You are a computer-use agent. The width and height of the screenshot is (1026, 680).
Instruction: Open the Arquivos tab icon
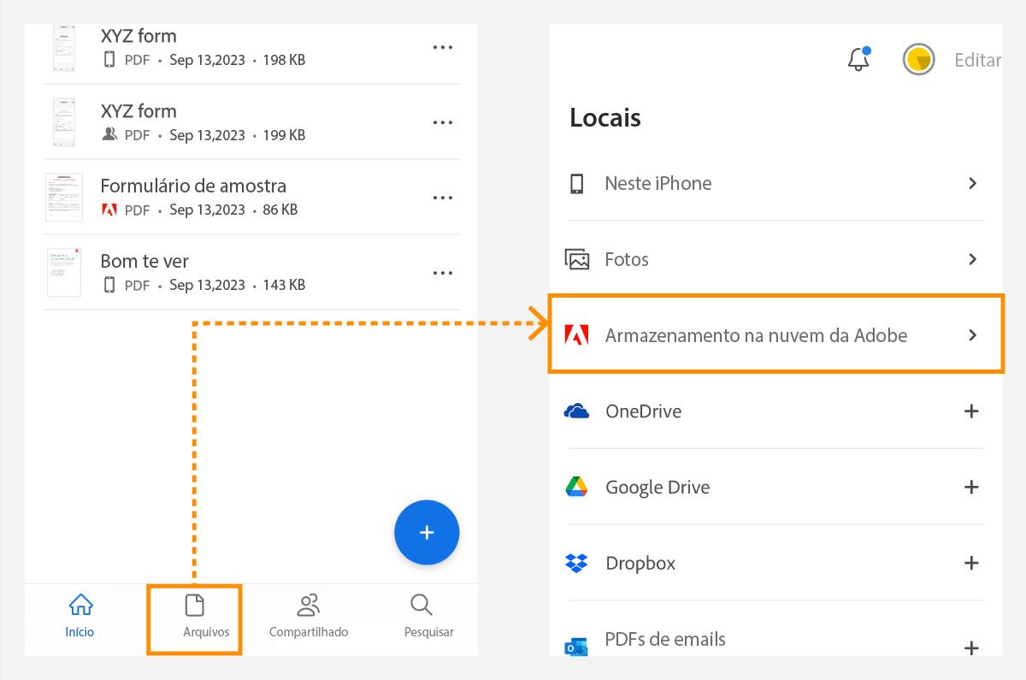[194, 604]
